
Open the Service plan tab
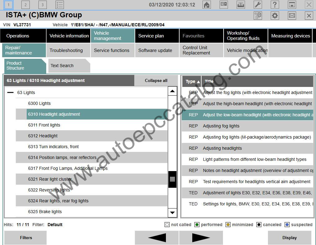click(157, 36)
